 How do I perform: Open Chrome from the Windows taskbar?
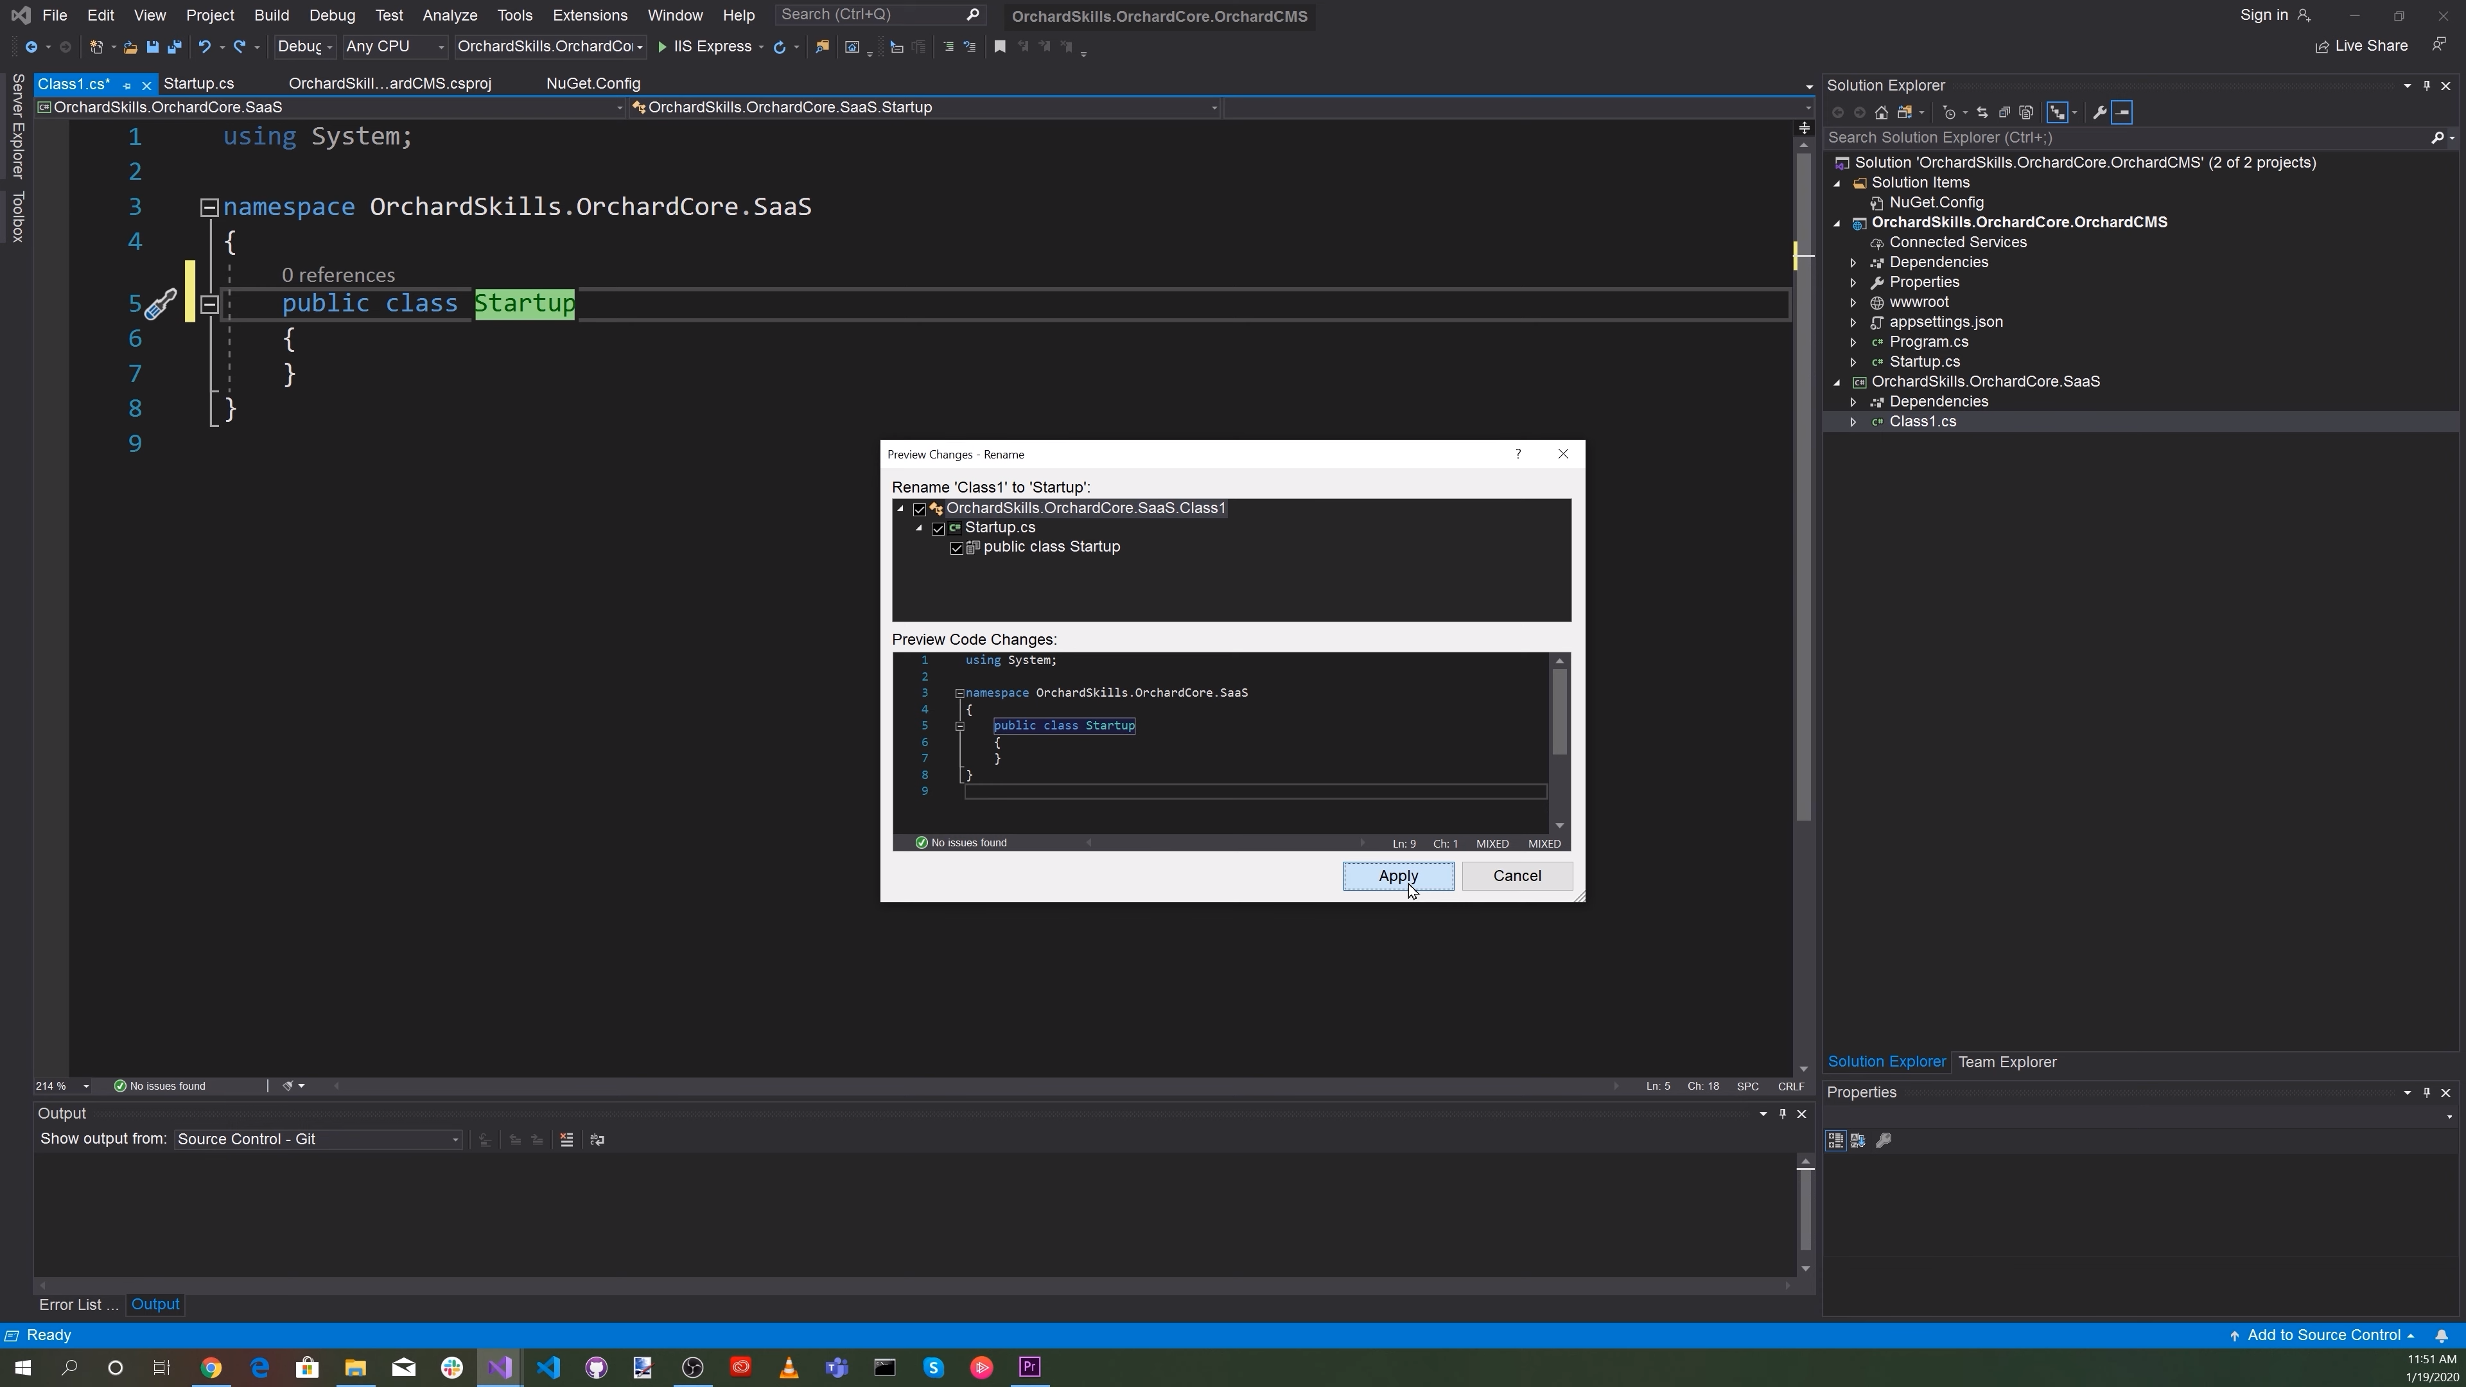[x=211, y=1368]
